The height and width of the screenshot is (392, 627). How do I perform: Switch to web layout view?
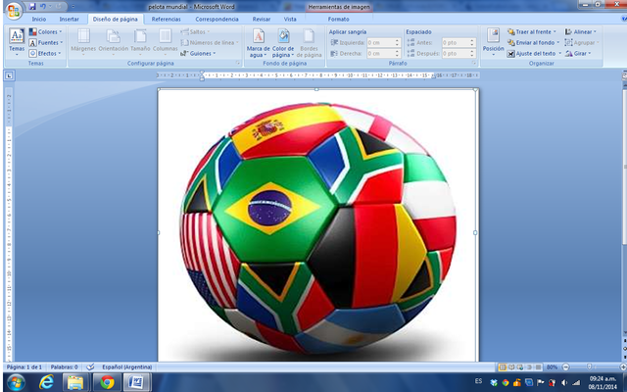click(x=520, y=367)
